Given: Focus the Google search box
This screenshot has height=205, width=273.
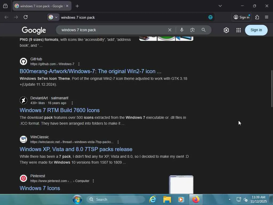Looking at the screenshot, I should (113, 30).
